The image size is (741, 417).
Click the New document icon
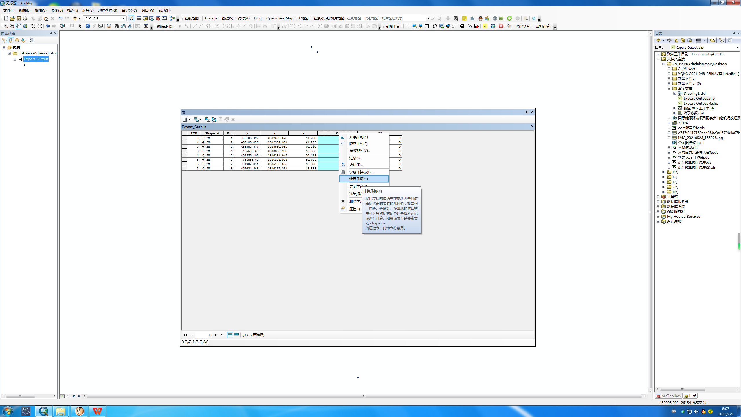[6, 18]
